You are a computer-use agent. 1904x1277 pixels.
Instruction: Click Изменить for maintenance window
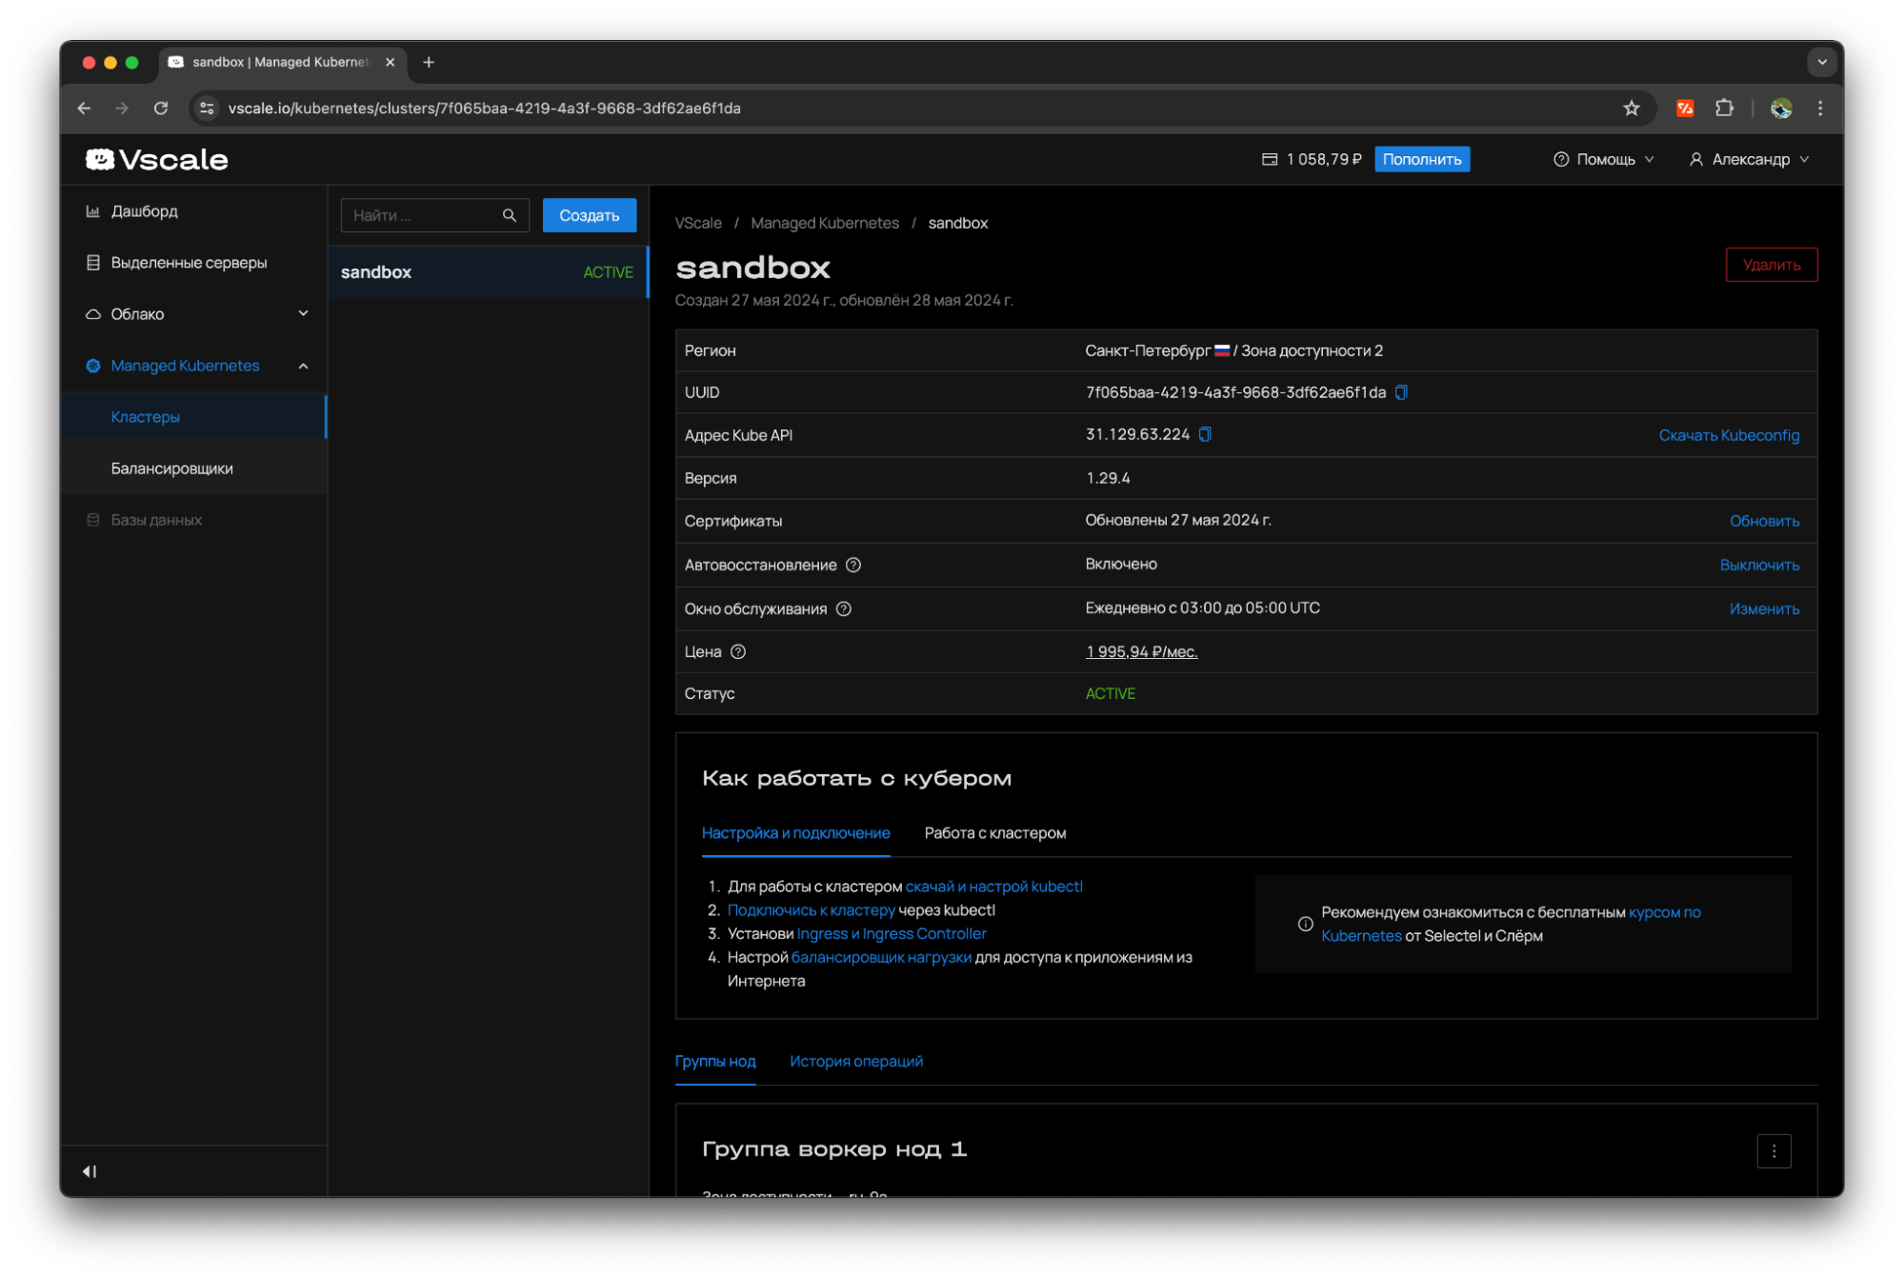[x=1764, y=609]
